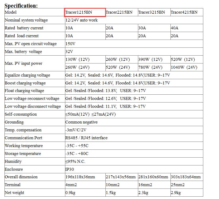Select the "Gel /Sealed /Flooded: 12.6V" value
Image resolution: width=219 pixels, height=199 pixels.
click(x=91, y=99)
